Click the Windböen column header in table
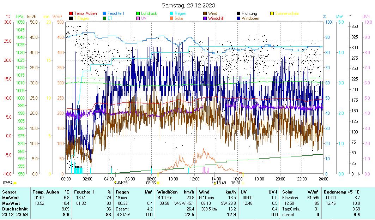375x220 pixels. [168, 192]
